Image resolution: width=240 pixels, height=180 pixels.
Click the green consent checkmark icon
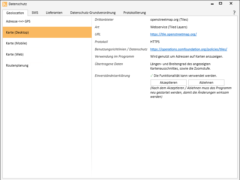[151, 76]
